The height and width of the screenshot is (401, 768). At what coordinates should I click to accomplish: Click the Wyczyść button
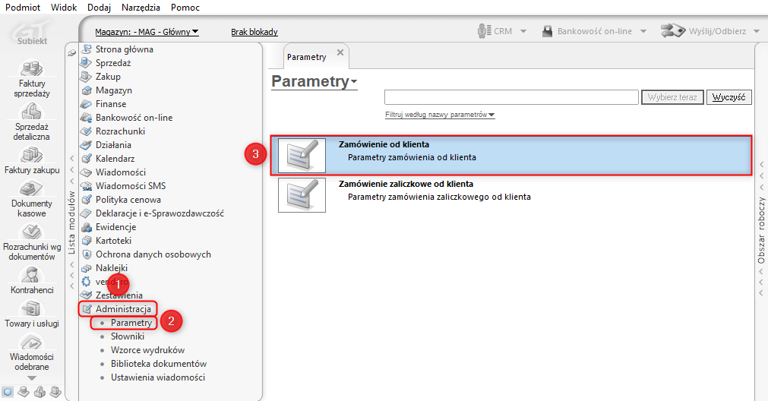click(x=728, y=97)
